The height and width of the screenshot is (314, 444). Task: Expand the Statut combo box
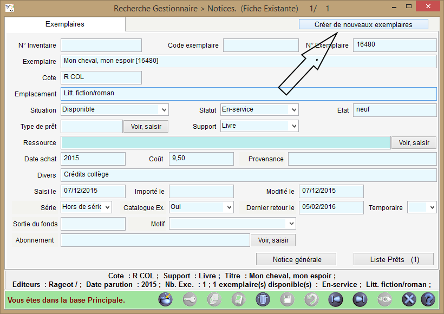[293, 110]
